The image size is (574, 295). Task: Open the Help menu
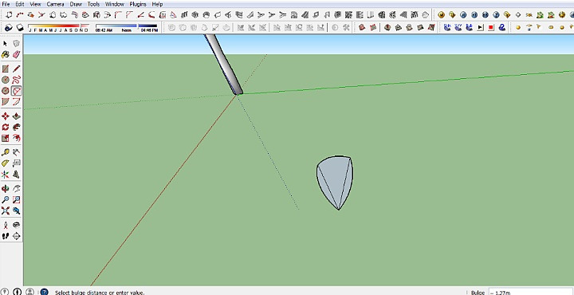[x=157, y=4]
